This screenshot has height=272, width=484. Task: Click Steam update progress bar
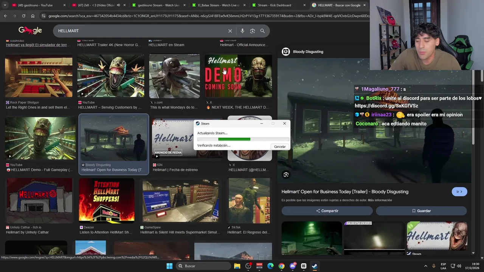pyautogui.click(x=243, y=139)
